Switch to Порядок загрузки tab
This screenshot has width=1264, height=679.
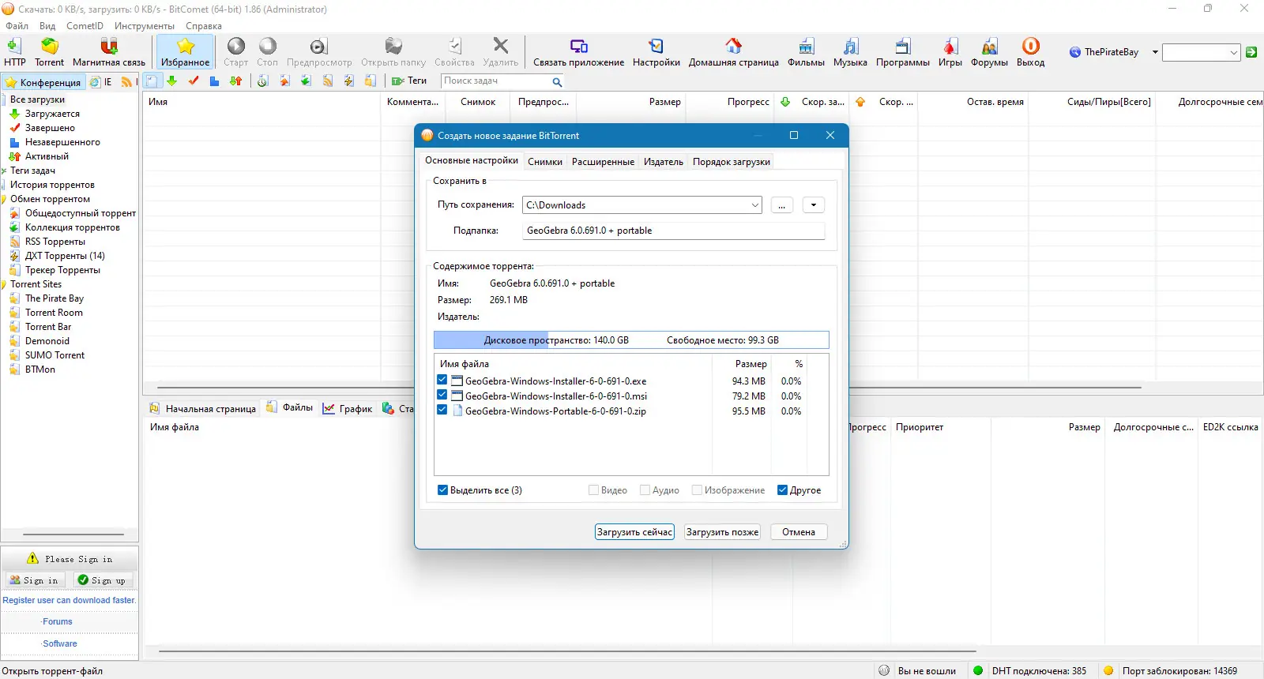click(732, 162)
